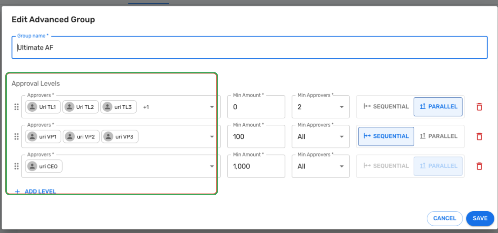Click the uri TL3 approver chip
The height and width of the screenshot is (233, 498).
[118, 107]
